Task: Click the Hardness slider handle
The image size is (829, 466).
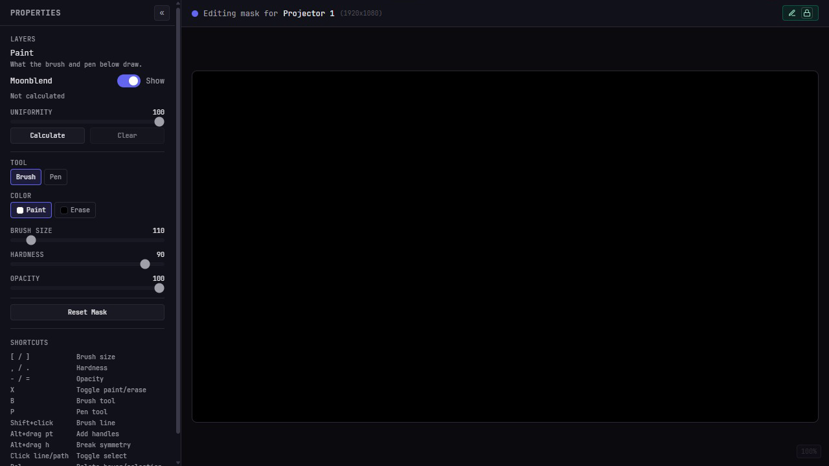Action: tap(145, 264)
